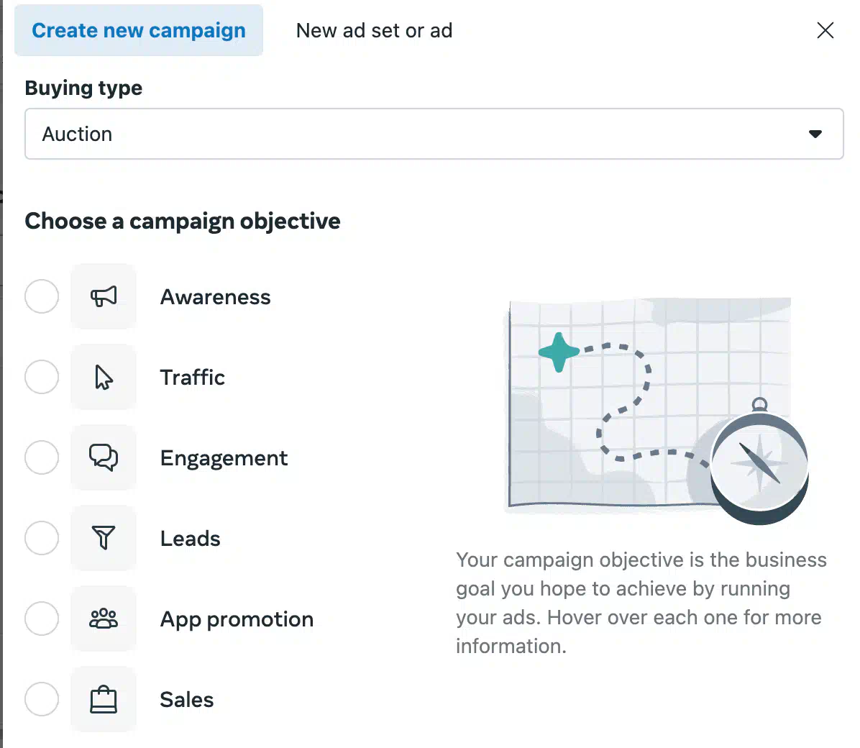Select the Awareness radio button
The image size is (860, 748).
[x=42, y=296]
